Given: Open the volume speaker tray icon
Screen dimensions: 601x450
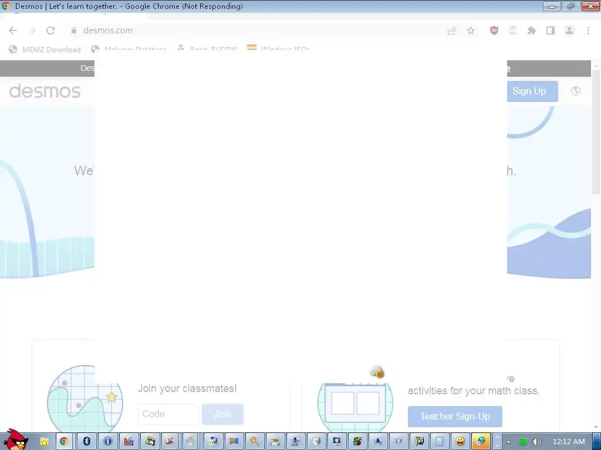Looking at the screenshot, I should (x=536, y=442).
